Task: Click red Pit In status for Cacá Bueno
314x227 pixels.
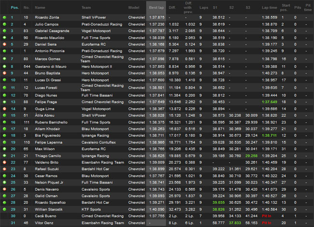Action: 266,216
